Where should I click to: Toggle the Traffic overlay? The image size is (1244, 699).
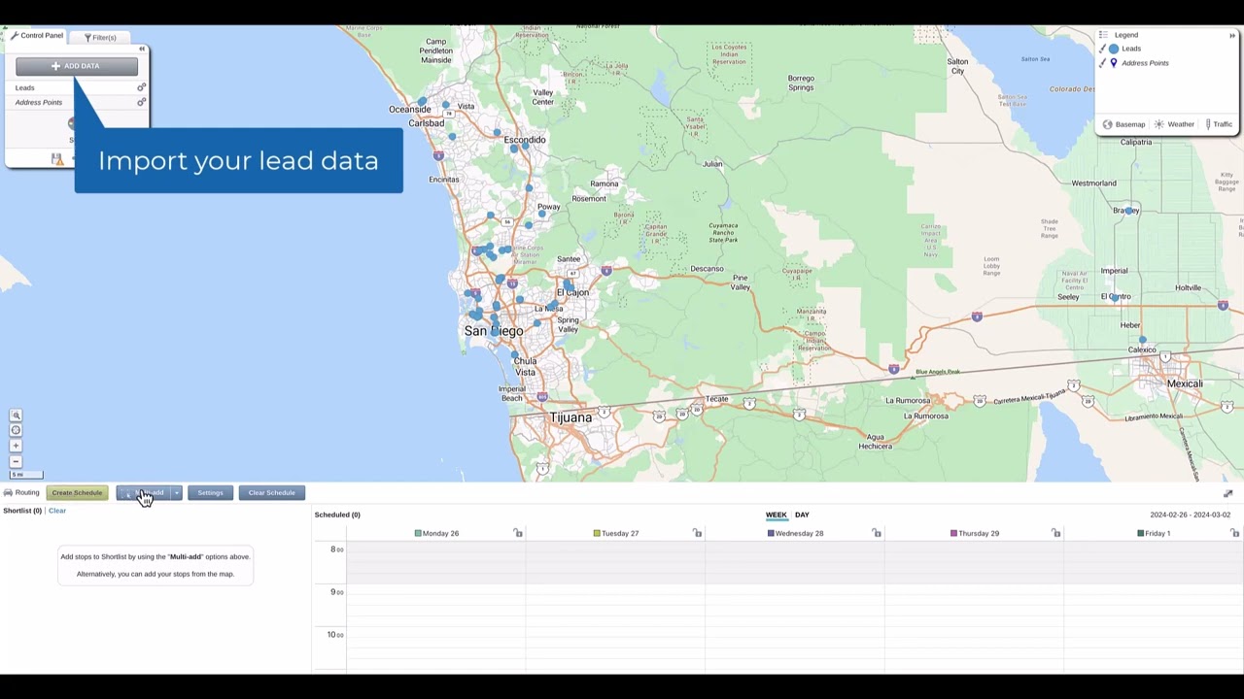pos(1218,124)
